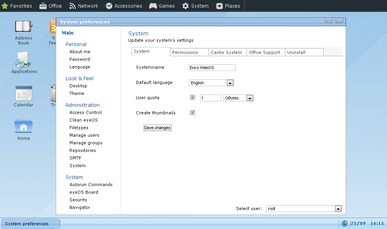Open the Network menu in the top bar
This screenshot has height=229, width=387.
[83, 6]
